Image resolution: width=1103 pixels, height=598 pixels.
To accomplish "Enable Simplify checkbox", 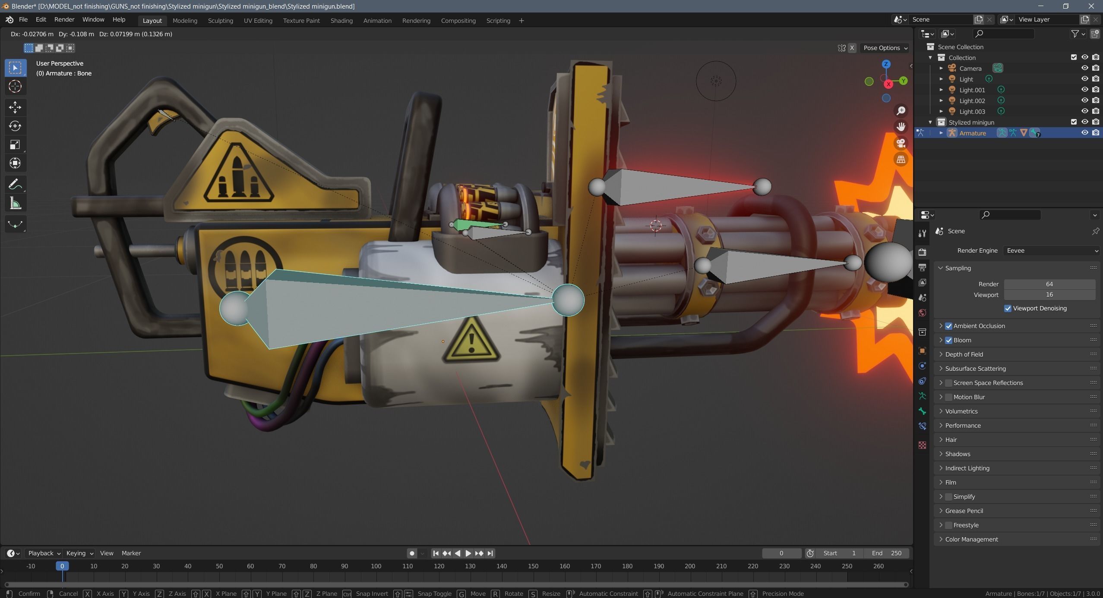I will click(x=948, y=497).
